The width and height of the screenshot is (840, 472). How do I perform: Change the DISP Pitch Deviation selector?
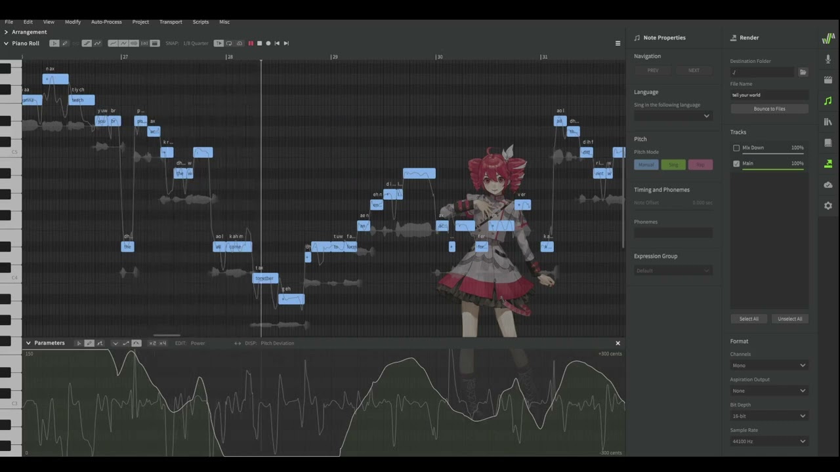pos(278,343)
